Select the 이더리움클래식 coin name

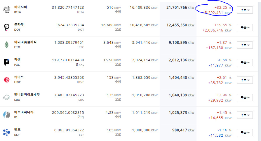click(x=25, y=42)
